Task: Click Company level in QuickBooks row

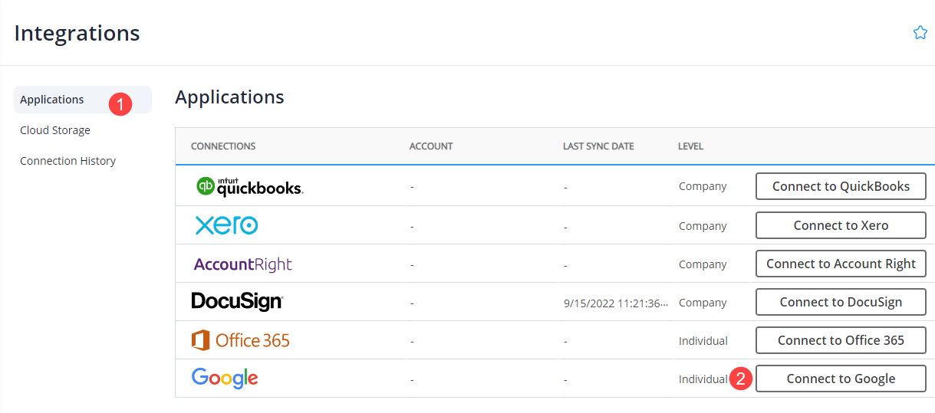Action: point(703,186)
